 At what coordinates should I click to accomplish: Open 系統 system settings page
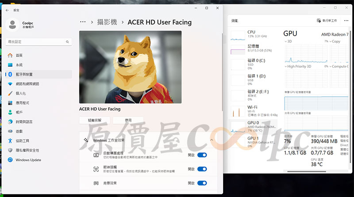38,65
